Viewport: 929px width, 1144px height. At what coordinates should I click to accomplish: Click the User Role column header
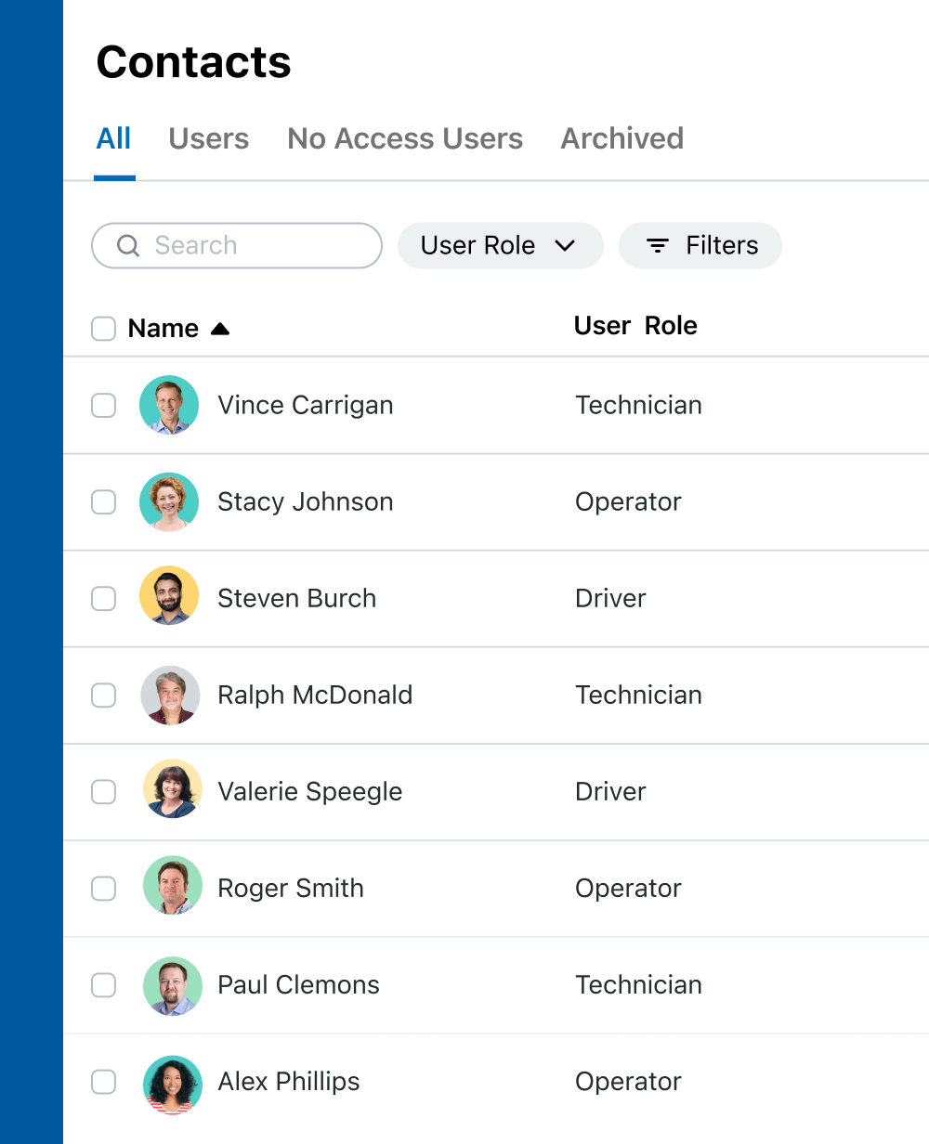pyautogui.click(x=635, y=326)
